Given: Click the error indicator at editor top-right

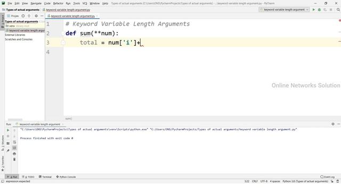Looking at the screenshot, I should pos(340,20).
